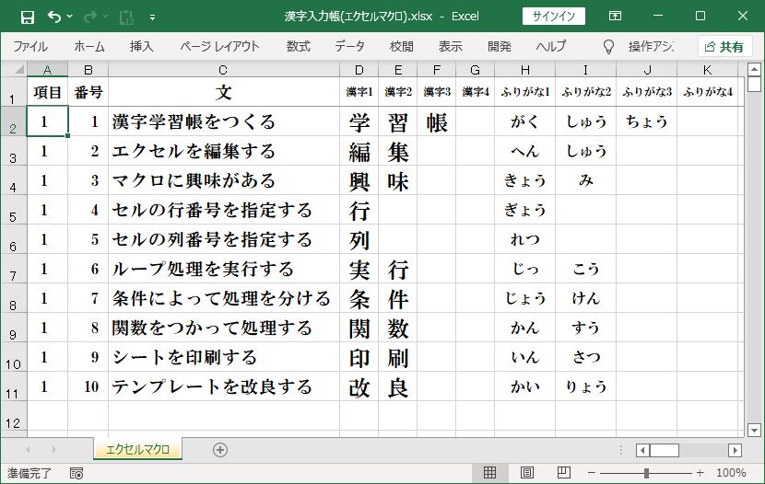Switch to Page Break Preview icon

coord(563,472)
